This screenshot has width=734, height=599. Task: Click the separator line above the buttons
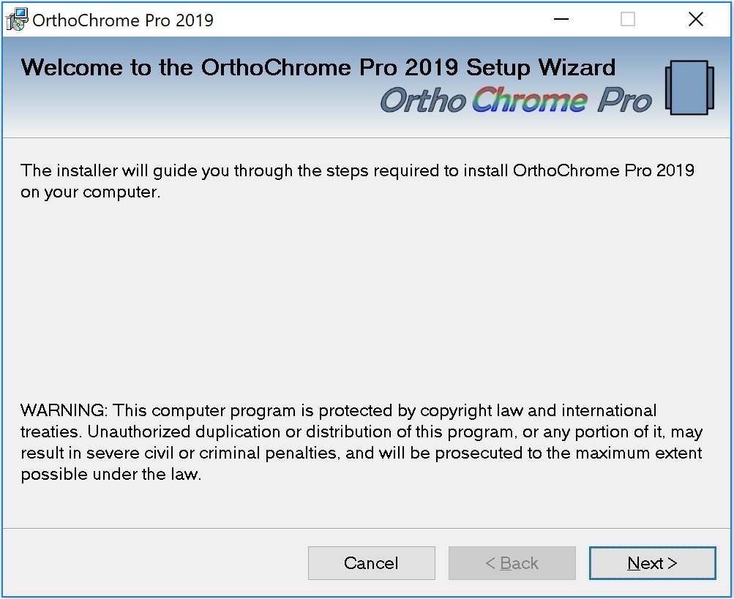coord(366,528)
